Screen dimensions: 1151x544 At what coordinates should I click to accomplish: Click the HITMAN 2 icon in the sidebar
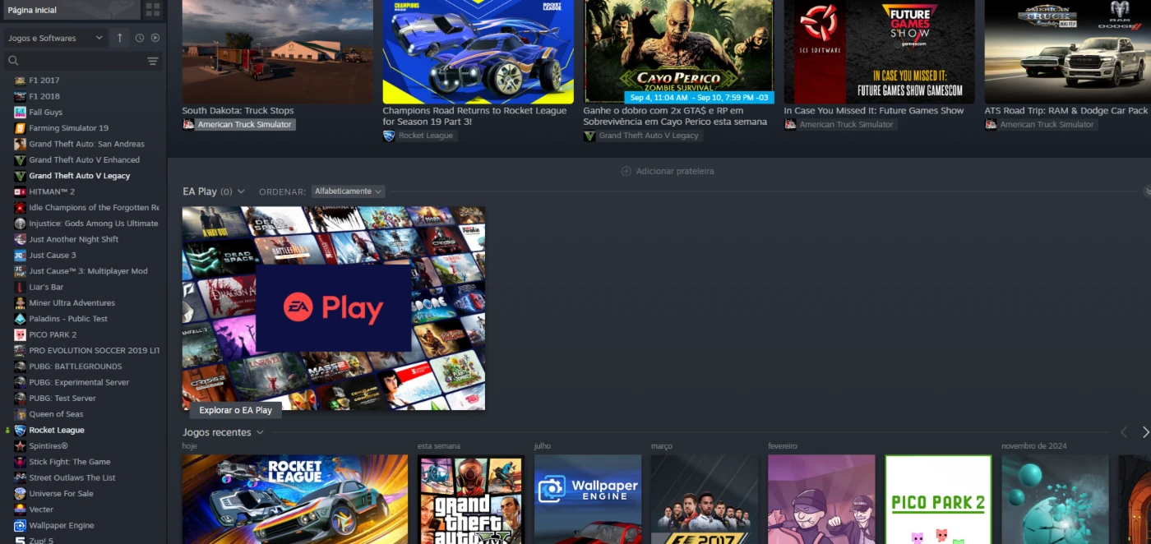(x=21, y=191)
